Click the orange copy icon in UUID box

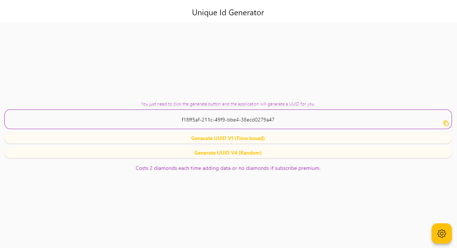446,123
